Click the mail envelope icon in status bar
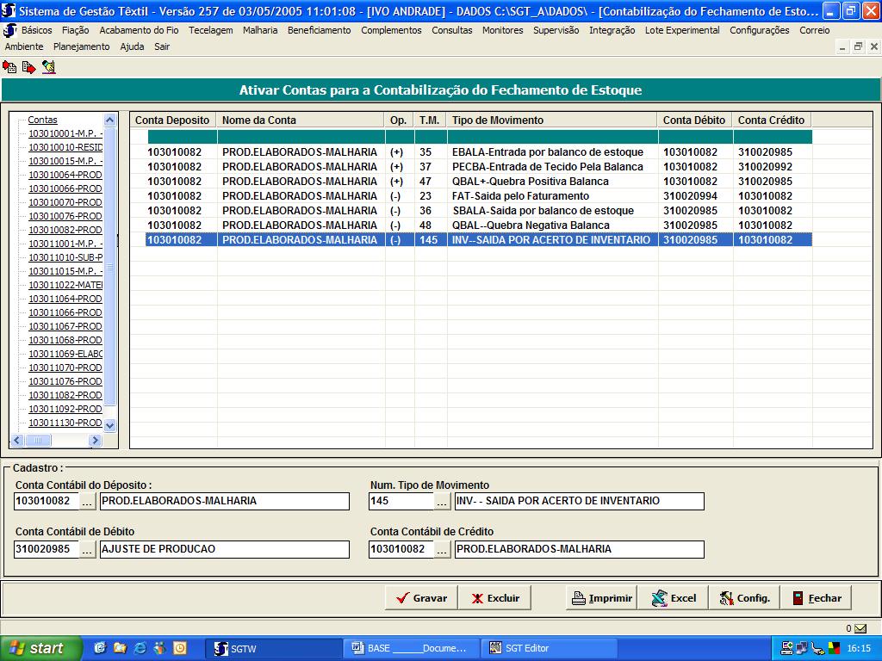This screenshot has width=882, height=661. pos(860,628)
